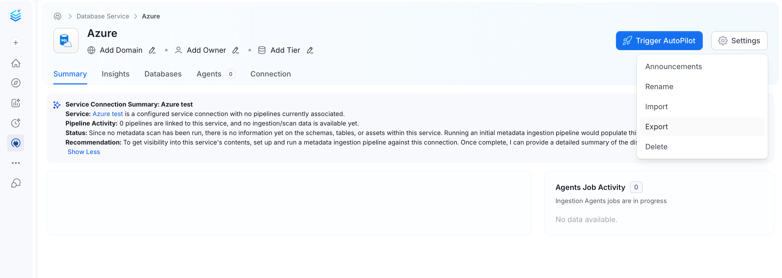This screenshot has width=782, height=278.
Task: Switch to the Connection tab
Action: [271, 74]
